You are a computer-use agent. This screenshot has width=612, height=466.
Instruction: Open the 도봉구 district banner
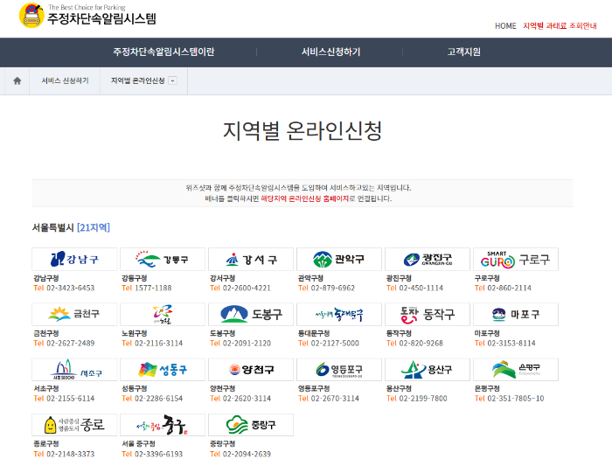pos(251,314)
